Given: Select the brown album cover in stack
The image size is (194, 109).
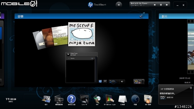Looking at the screenshot, I should tap(47, 38).
